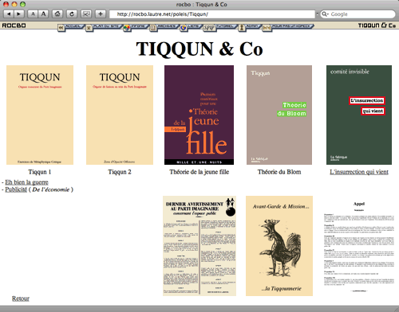Click the Théorie de la jeune fille caption

(x=199, y=172)
